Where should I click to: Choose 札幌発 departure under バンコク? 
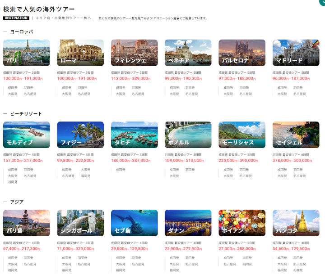(298, 270)
